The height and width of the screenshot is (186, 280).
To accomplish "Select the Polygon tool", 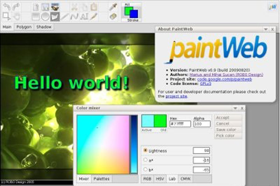I will [55, 17].
